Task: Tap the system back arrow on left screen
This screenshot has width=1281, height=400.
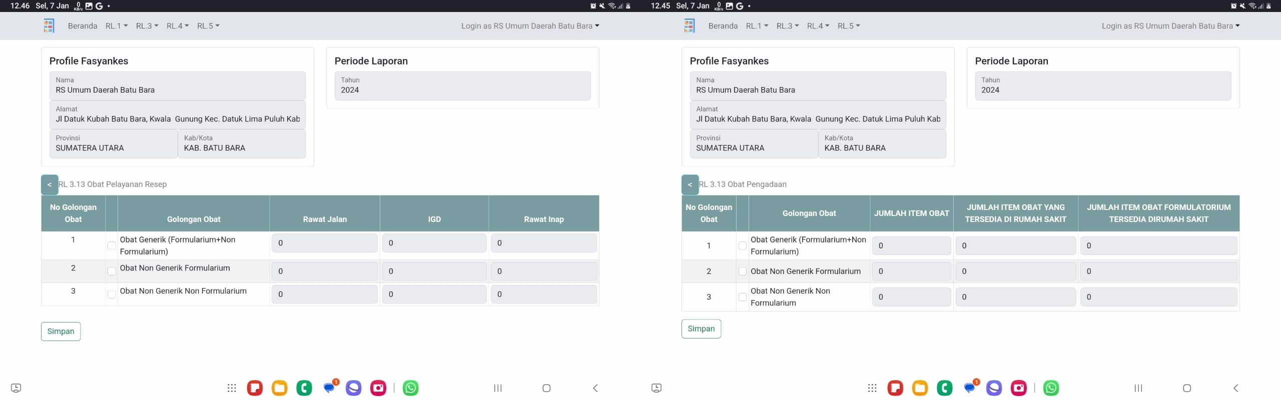Action: pos(595,388)
